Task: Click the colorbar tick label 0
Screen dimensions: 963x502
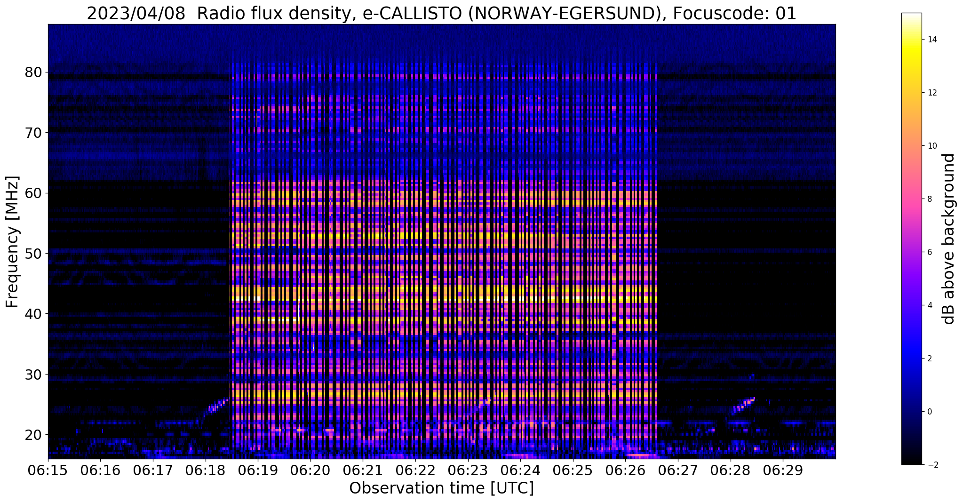Action: tap(929, 412)
